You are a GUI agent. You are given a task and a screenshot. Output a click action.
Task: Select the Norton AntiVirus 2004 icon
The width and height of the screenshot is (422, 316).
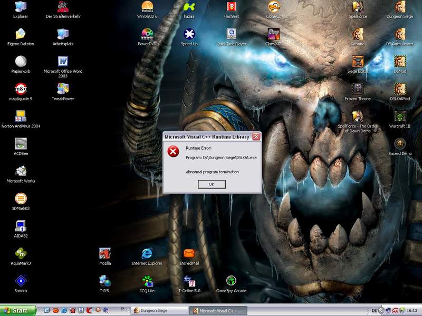pyautogui.click(x=21, y=116)
